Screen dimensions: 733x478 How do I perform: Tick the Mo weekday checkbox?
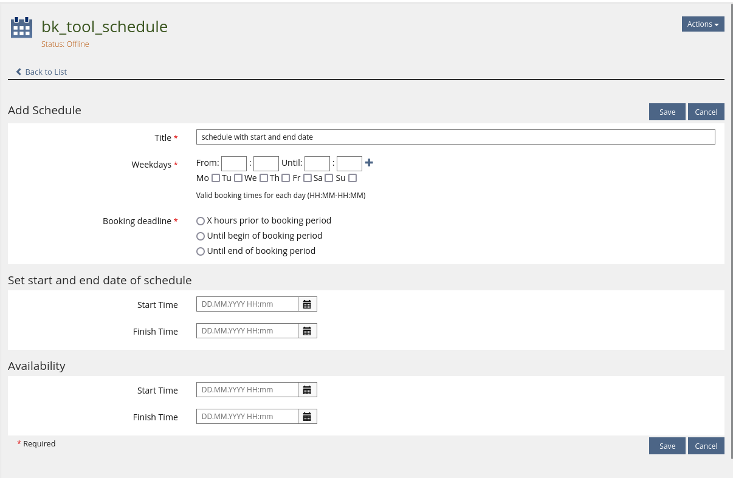coord(216,178)
